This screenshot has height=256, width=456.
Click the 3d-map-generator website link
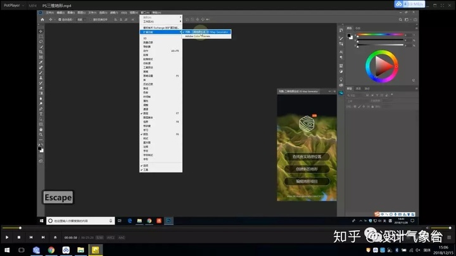click(307, 196)
